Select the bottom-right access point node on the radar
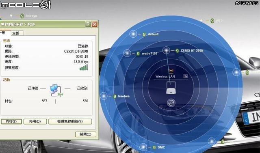Screen dimensions: 260x153 pyautogui.click(x=212, y=141)
